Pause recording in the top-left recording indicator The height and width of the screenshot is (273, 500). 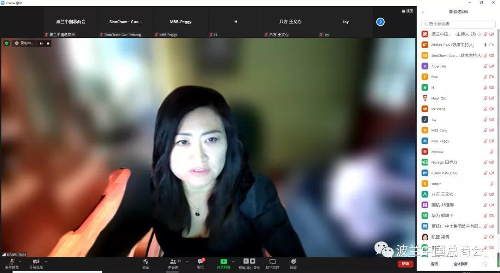point(41,43)
